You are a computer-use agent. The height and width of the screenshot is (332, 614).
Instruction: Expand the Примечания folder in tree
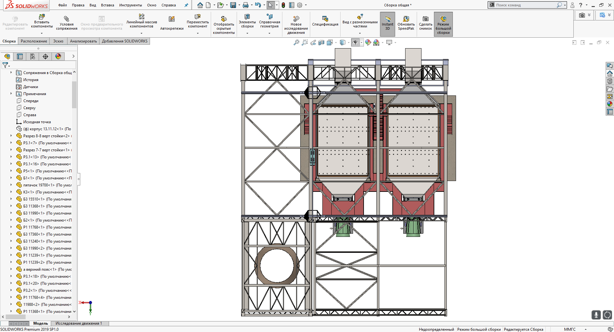click(x=11, y=94)
